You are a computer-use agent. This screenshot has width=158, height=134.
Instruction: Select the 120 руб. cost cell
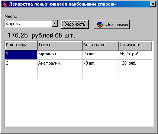click(x=135, y=64)
